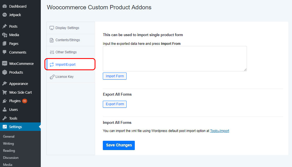Click the Posts pushpin icon
The width and height of the screenshot is (292, 167).
[5, 26]
